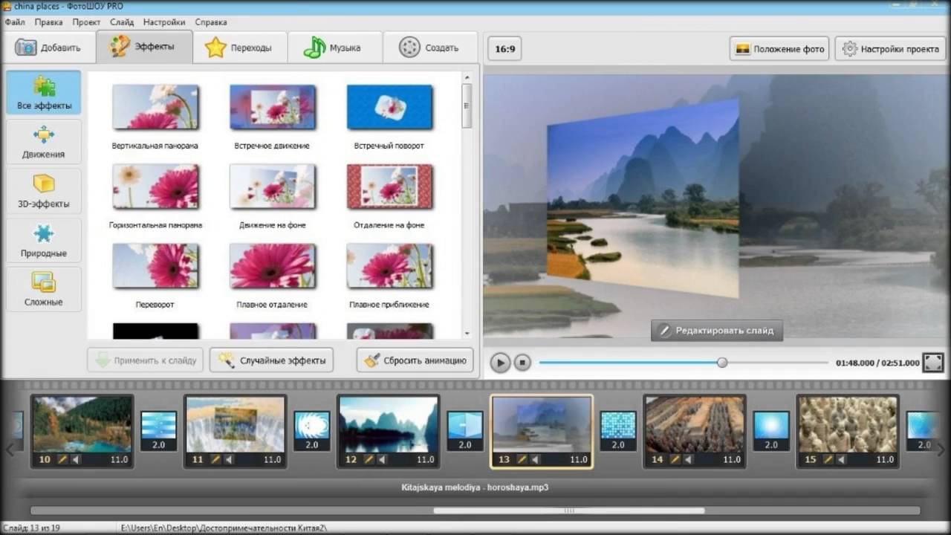
Task: Switch to the Музыка tab
Action: pyautogui.click(x=334, y=48)
